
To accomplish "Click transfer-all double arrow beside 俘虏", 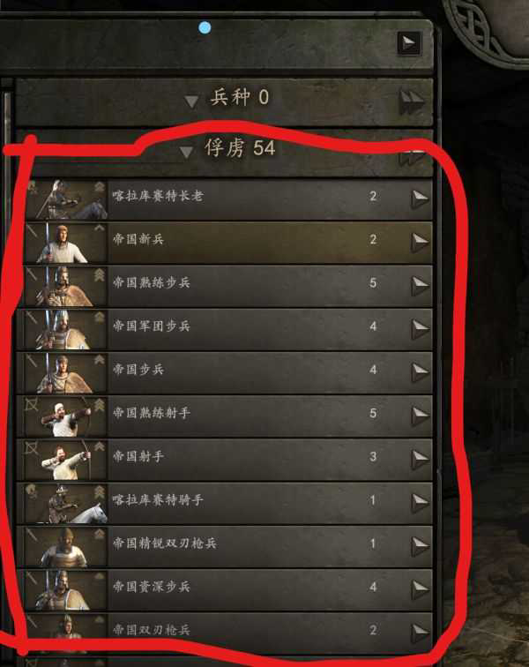I will pyautogui.click(x=412, y=155).
